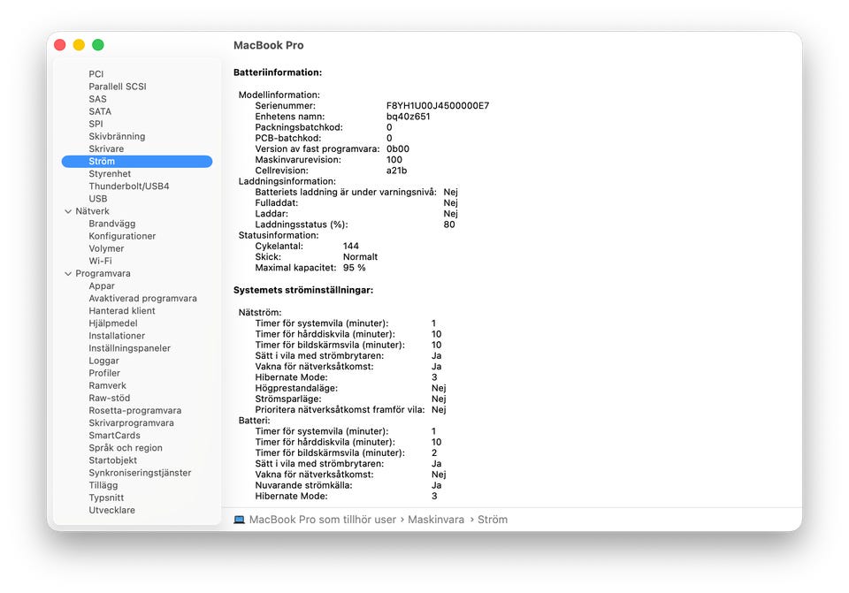Click the serial number F8YH1U00J4500000E7
The width and height of the screenshot is (849, 593).
click(x=438, y=105)
